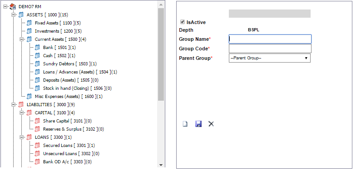
Task: Collapse the ASSETS tree node
Action: [x=14, y=15]
